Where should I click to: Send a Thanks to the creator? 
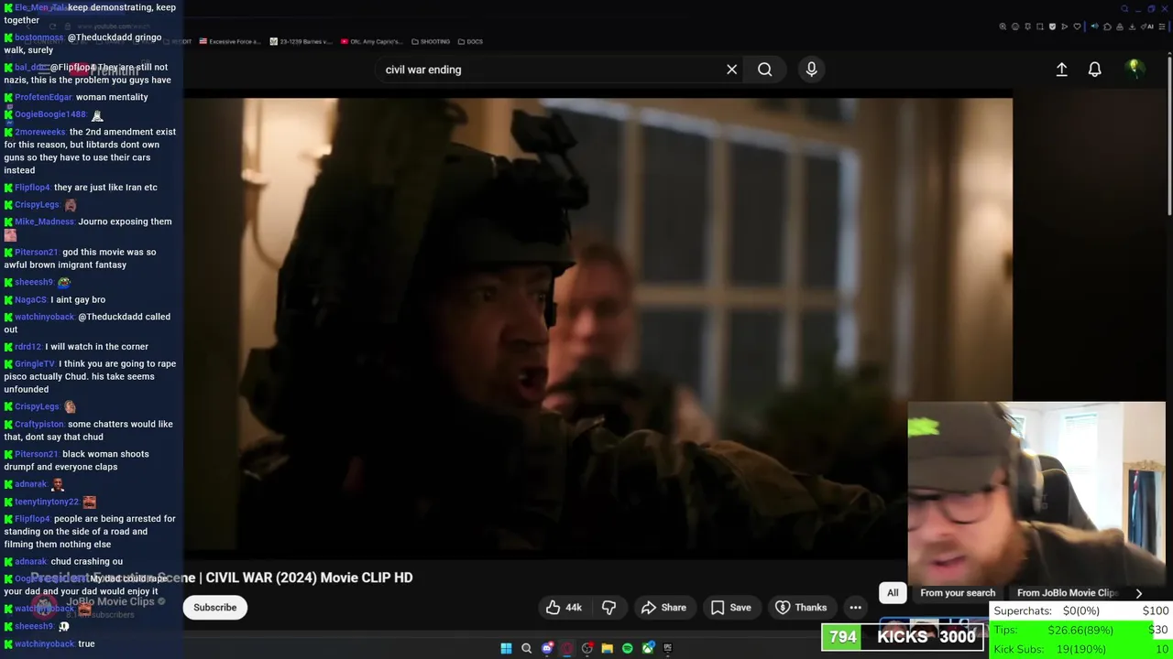point(801,608)
